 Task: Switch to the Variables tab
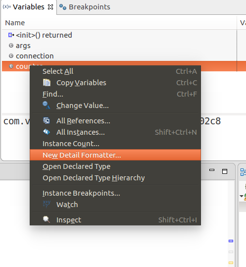[x=28, y=7]
